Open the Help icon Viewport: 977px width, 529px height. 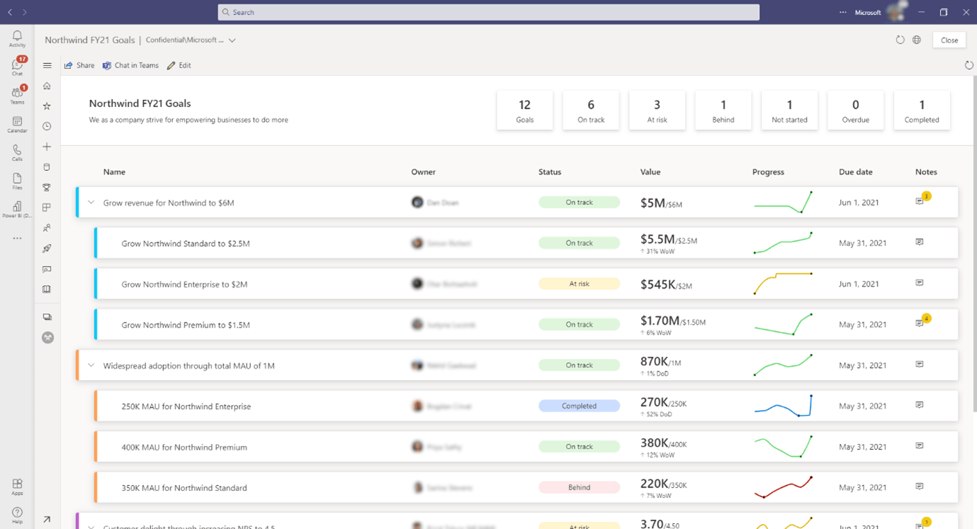pyautogui.click(x=16, y=511)
